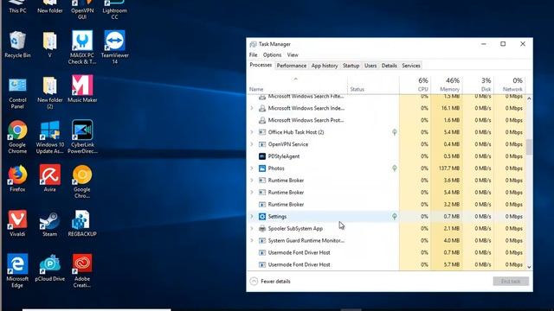554x311 pixels.
Task: Select the Microsoft Windows Search Prot... process
Action: pos(386,120)
